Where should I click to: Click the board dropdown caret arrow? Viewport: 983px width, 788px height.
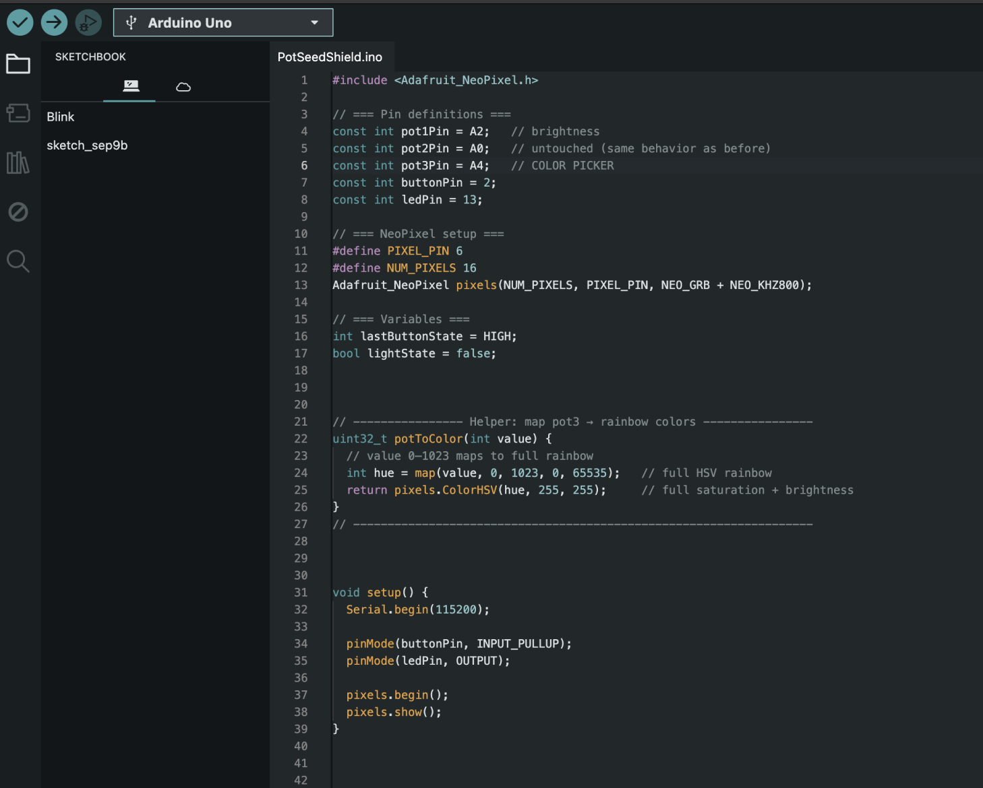tap(314, 23)
